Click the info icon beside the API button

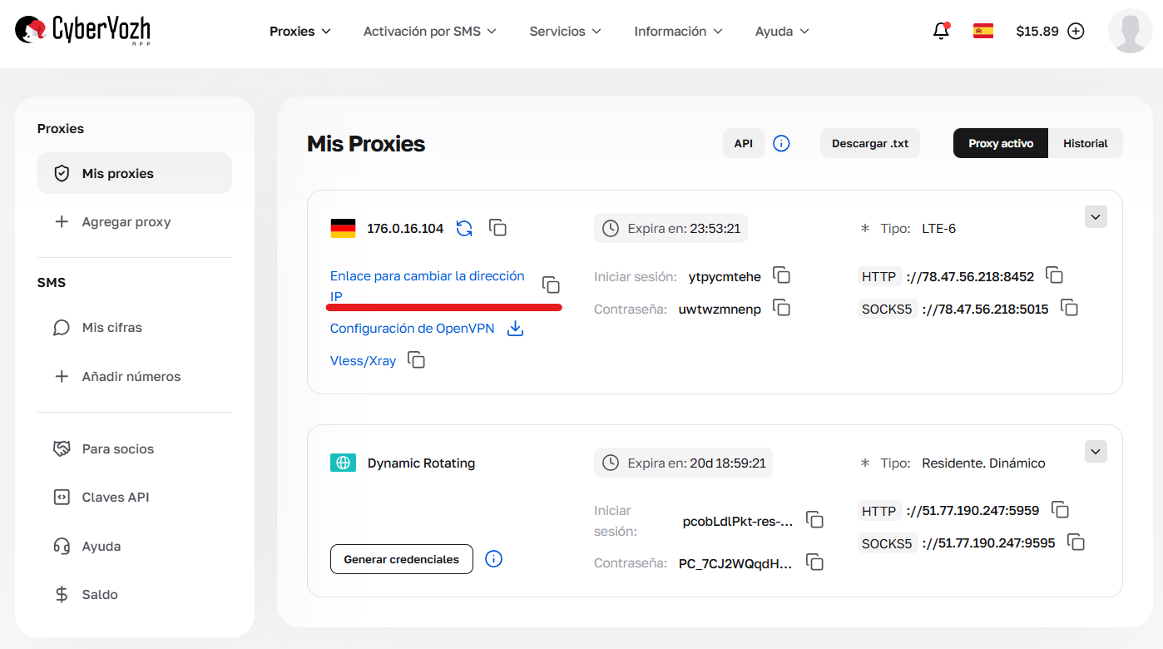[x=781, y=143]
